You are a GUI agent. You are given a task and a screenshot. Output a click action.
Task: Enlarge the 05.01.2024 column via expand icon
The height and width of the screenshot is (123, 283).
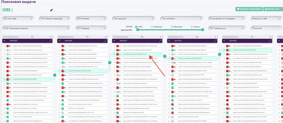point(270,41)
